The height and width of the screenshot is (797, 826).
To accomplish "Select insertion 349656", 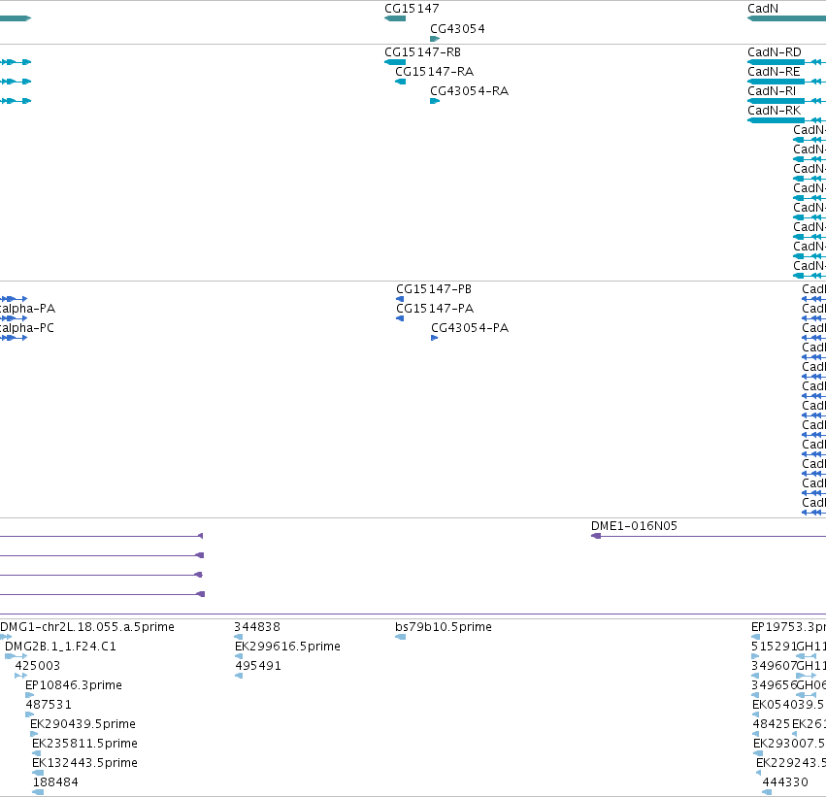I will coord(774,685).
